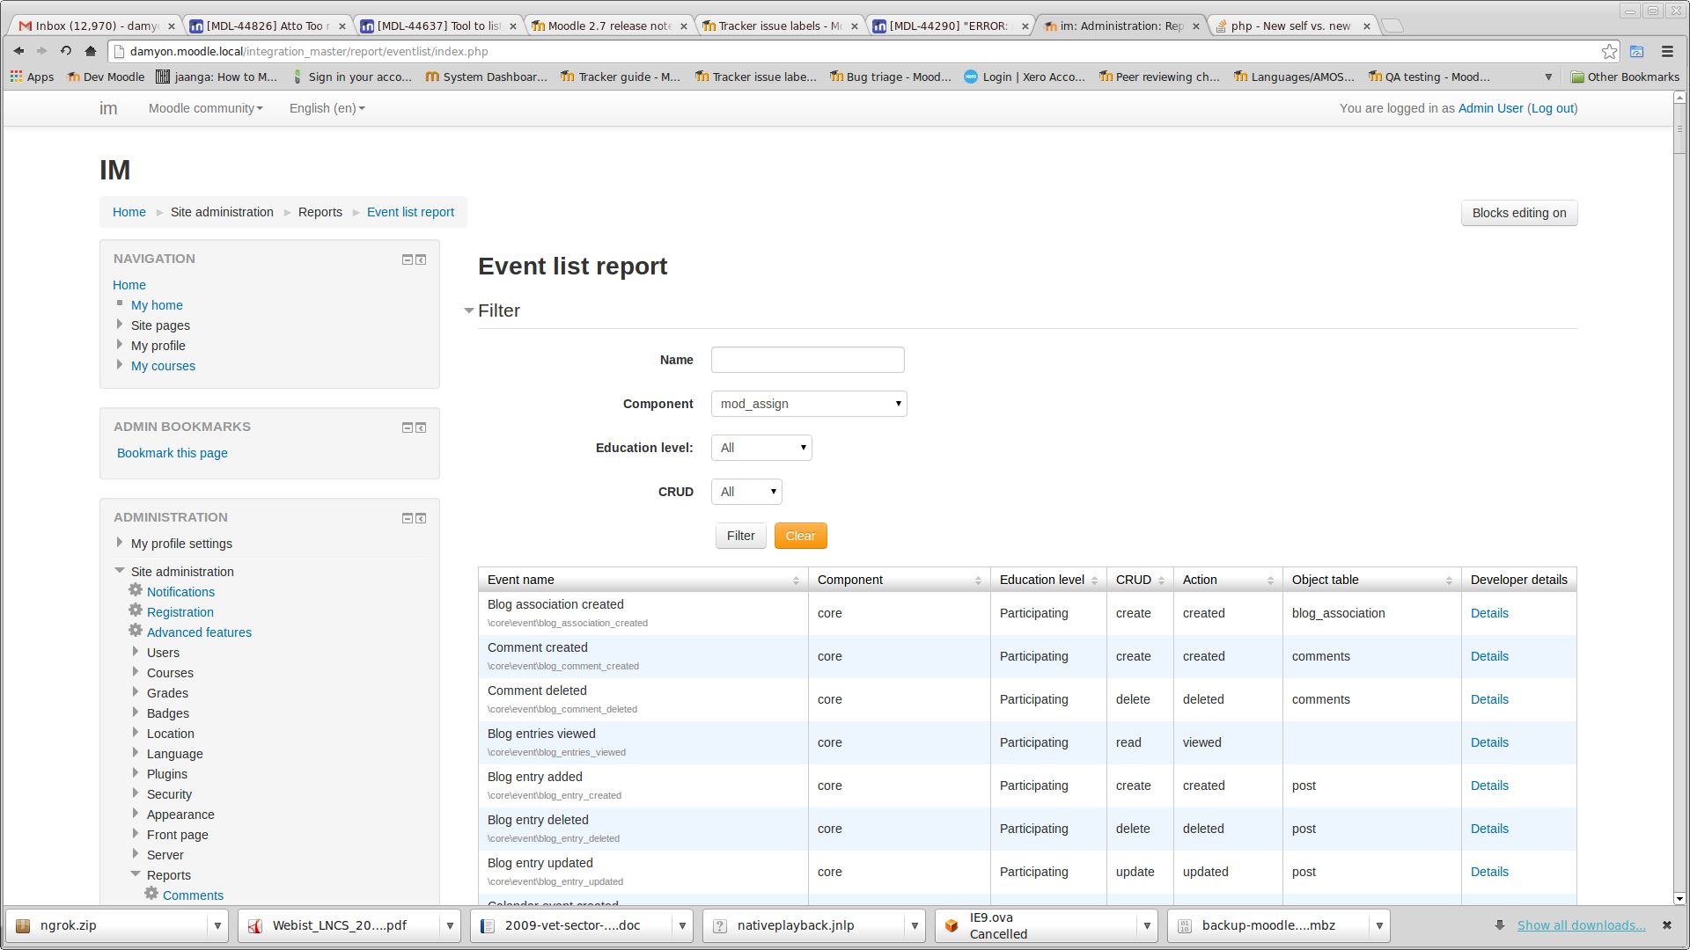Viewport: 1690px width, 950px height.
Task: Hide the Admin bookmarks block icon
Action: (x=408, y=427)
